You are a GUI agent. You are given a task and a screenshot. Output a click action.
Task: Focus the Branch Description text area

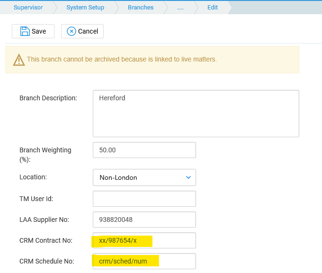pyautogui.click(x=196, y=114)
